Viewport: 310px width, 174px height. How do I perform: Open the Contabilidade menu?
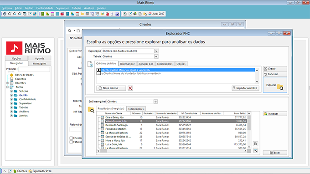click(45, 8)
